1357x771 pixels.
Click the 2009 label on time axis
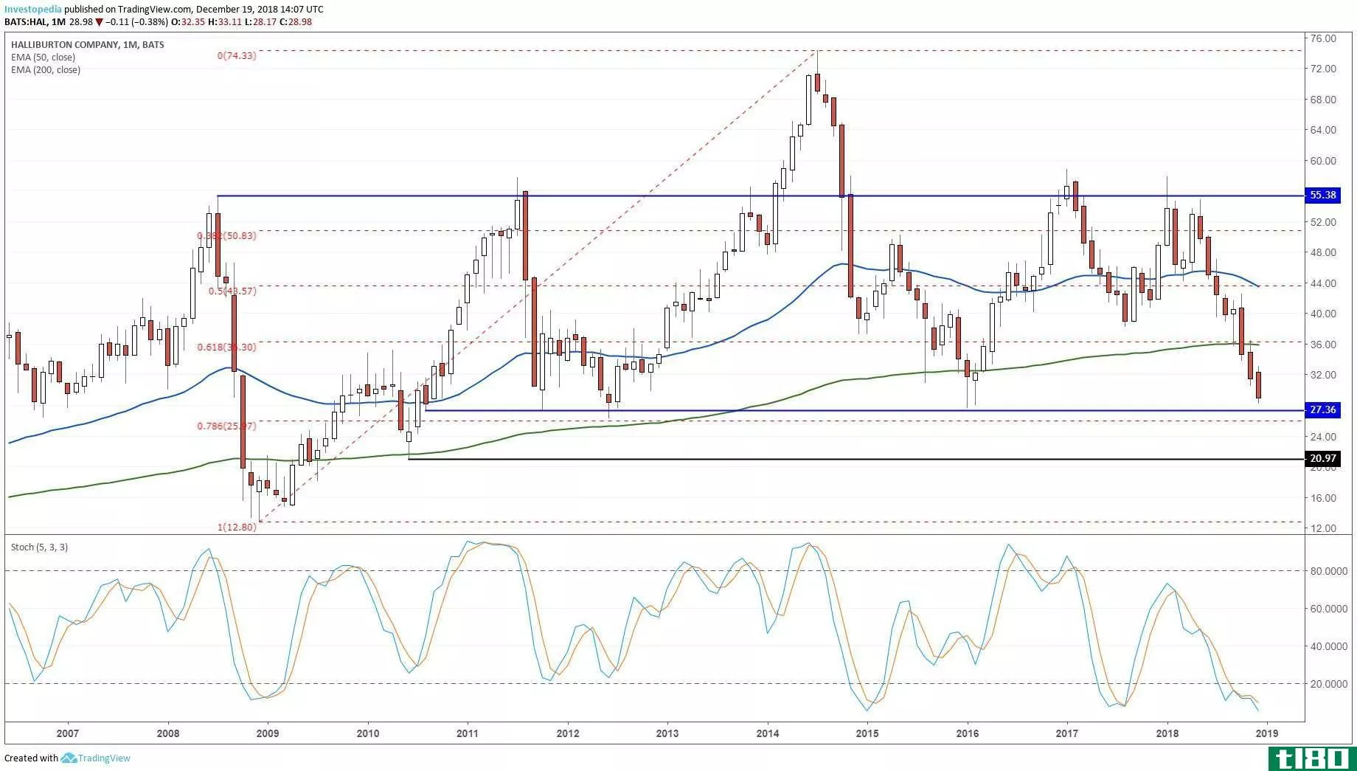[268, 733]
